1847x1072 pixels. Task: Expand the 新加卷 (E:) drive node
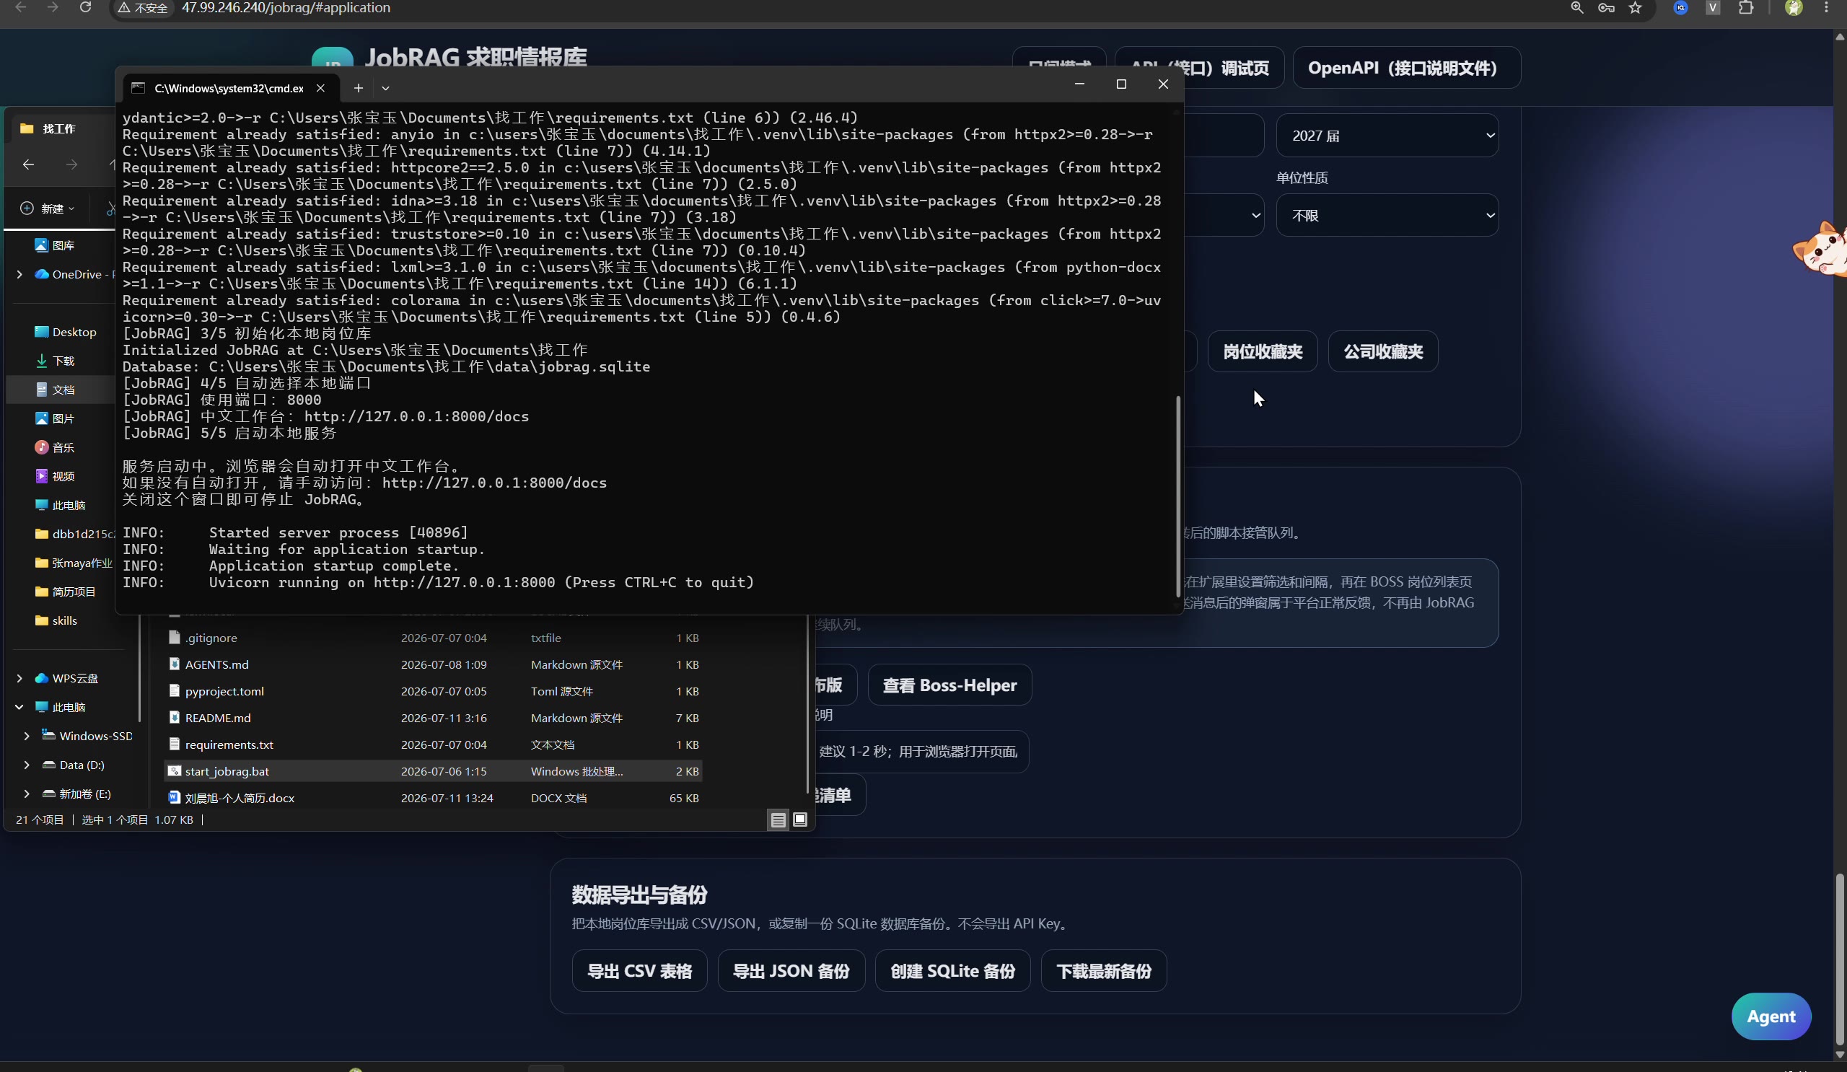pyautogui.click(x=27, y=794)
